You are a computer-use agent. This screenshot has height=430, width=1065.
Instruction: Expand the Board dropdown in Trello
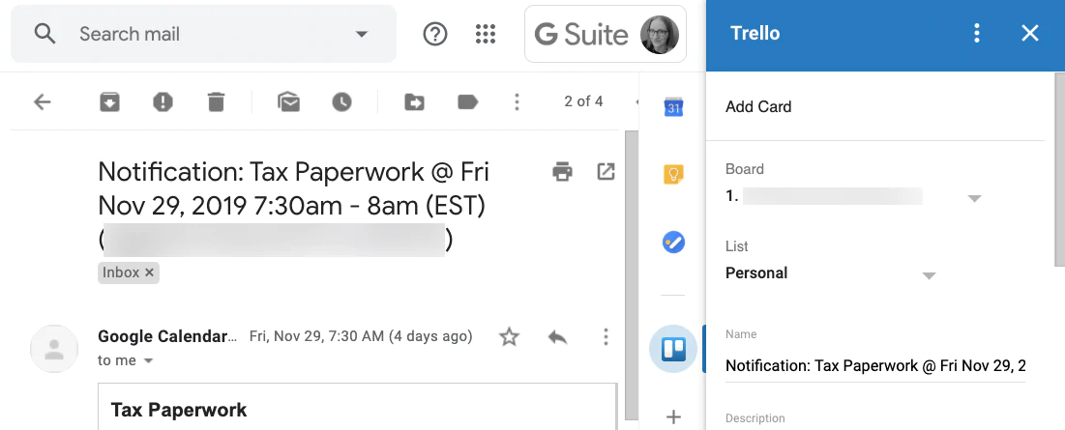(x=974, y=198)
